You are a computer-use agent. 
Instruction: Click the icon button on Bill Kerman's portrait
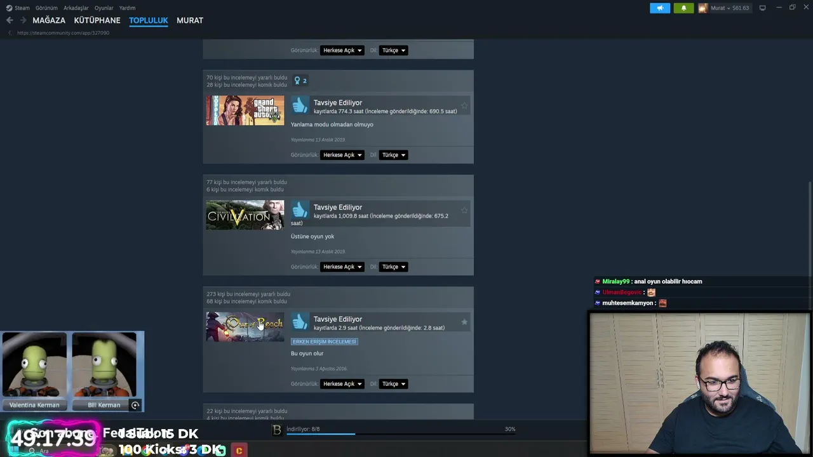[x=135, y=405]
